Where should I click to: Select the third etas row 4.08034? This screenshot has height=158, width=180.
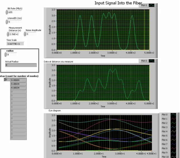[18, 88]
